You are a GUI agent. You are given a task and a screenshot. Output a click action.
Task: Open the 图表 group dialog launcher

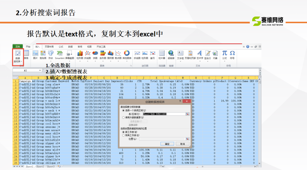(131, 66)
